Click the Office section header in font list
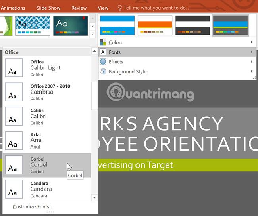The width and height of the screenshot is (258, 216). 47,52
